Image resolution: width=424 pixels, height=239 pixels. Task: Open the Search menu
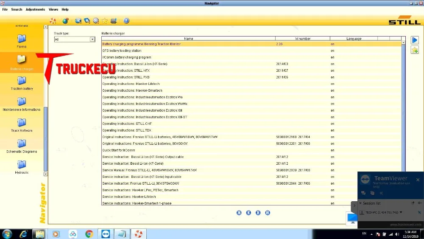pyautogui.click(x=17, y=9)
